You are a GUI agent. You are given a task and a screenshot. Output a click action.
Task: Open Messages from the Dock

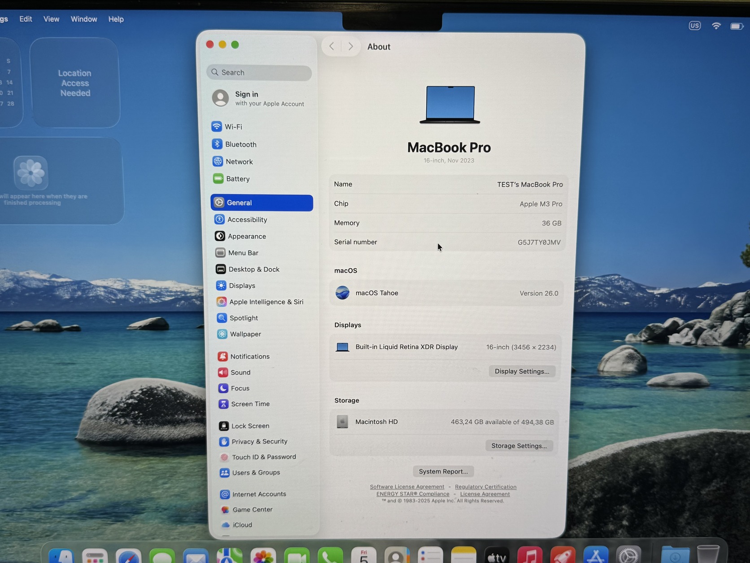162,556
